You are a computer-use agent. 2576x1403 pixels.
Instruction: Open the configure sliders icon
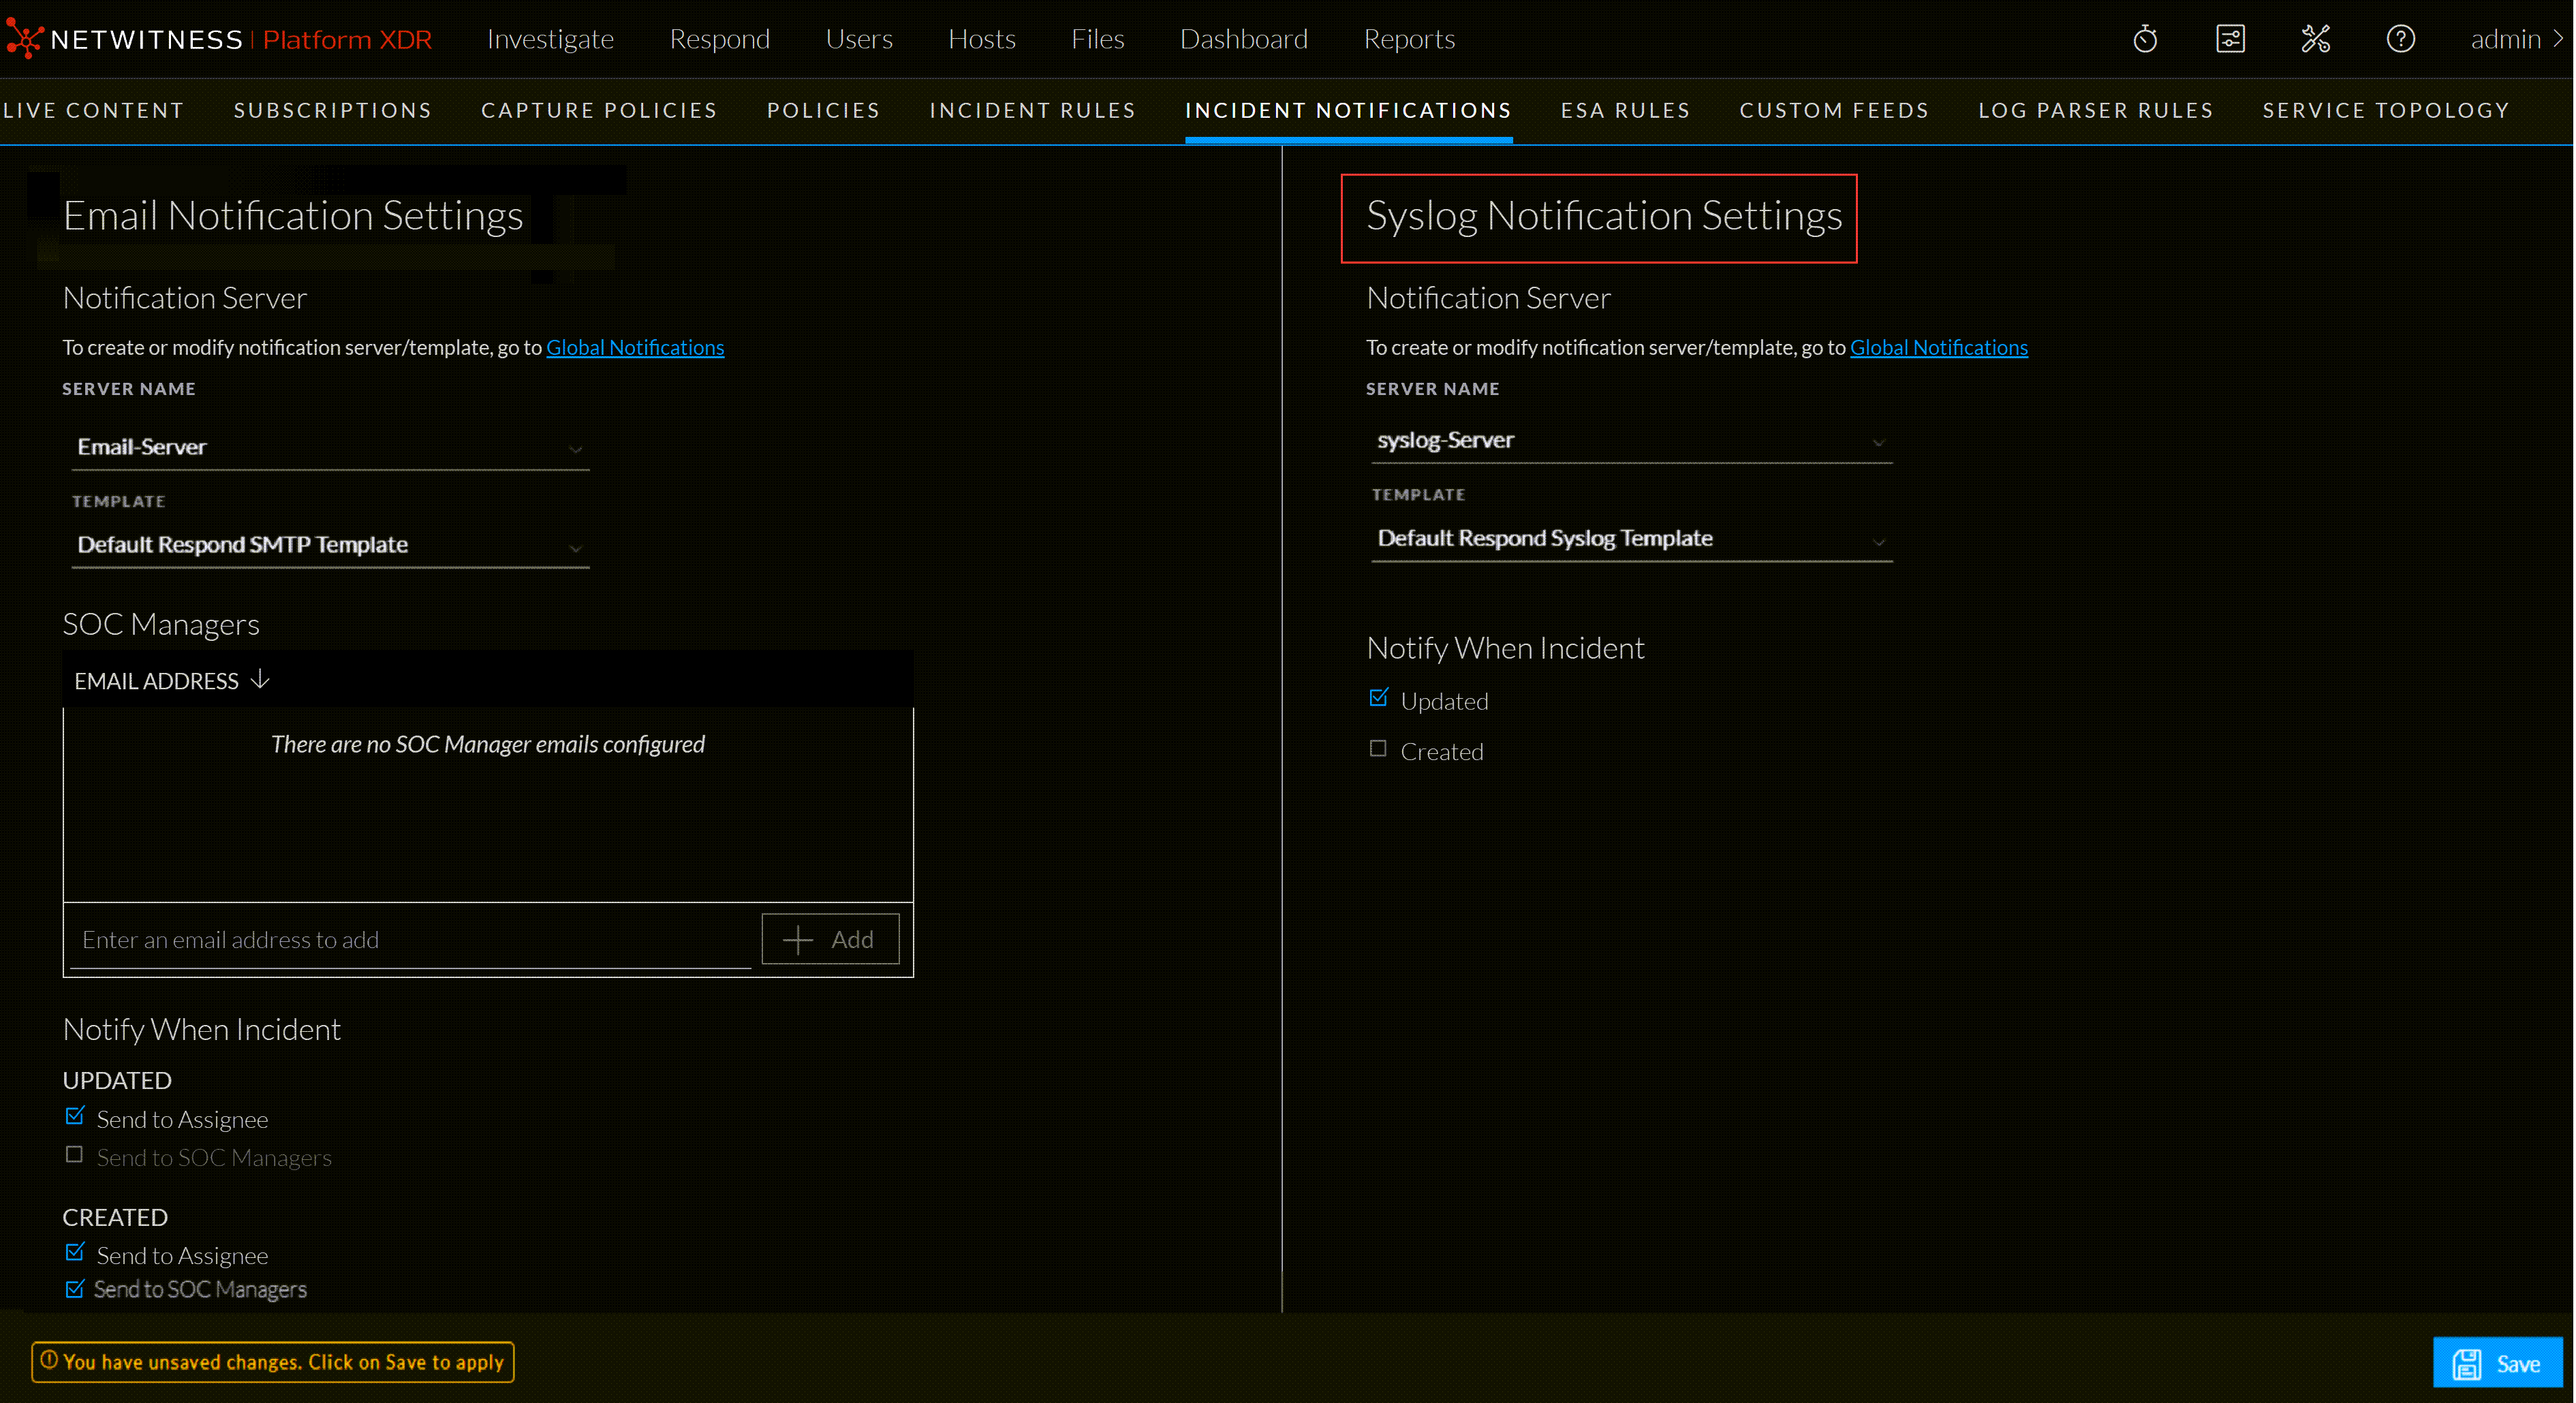point(2230,39)
